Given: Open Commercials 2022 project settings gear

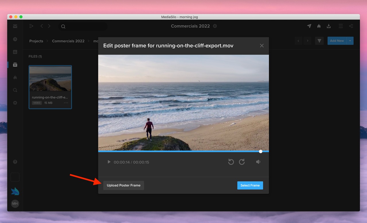Looking at the screenshot, I should 215,26.
